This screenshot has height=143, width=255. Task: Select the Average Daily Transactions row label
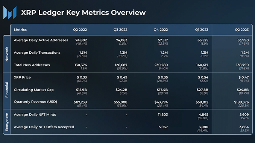coord(37,53)
